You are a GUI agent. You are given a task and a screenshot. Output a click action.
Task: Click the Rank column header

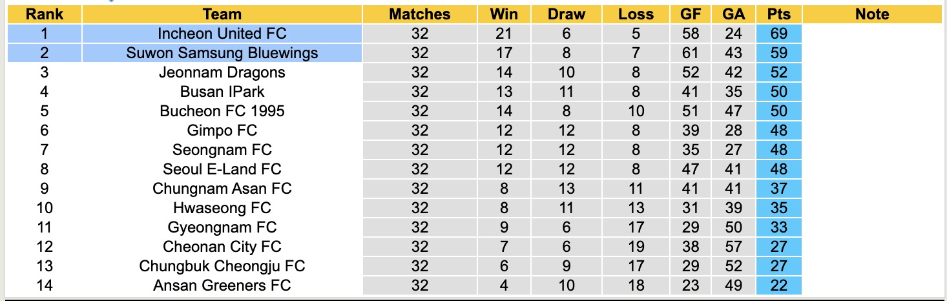click(x=45, y=14)
